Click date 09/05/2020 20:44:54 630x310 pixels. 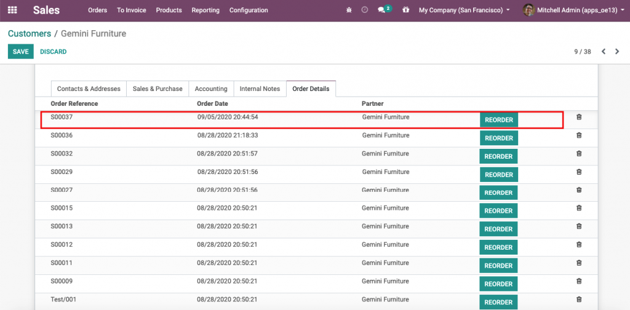[228, 117]
